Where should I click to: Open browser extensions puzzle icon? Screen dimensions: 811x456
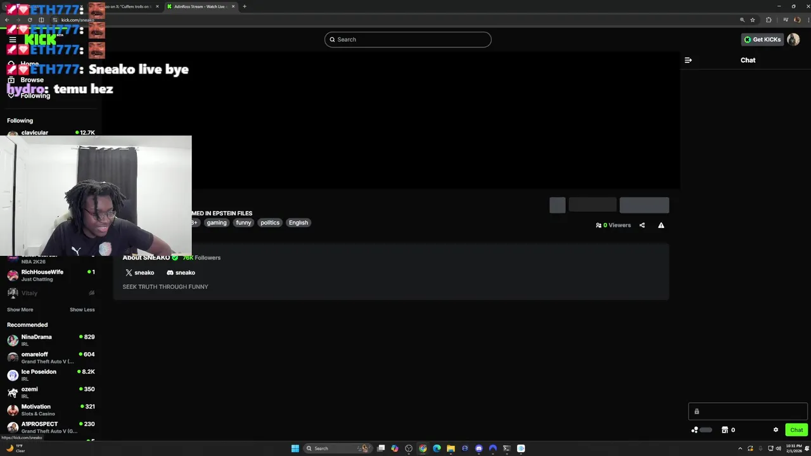[769, 20]
